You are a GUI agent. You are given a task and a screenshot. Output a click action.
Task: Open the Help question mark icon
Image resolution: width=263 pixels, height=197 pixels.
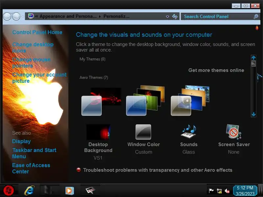[257, 28]
